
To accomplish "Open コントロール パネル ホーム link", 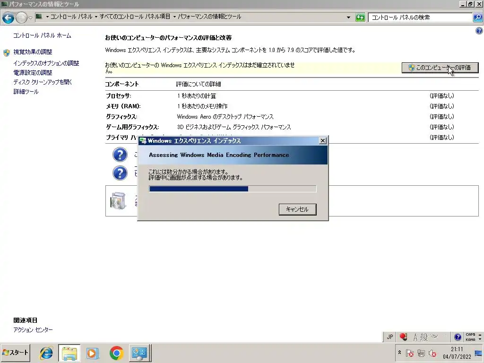I will [x=42, y=35].
